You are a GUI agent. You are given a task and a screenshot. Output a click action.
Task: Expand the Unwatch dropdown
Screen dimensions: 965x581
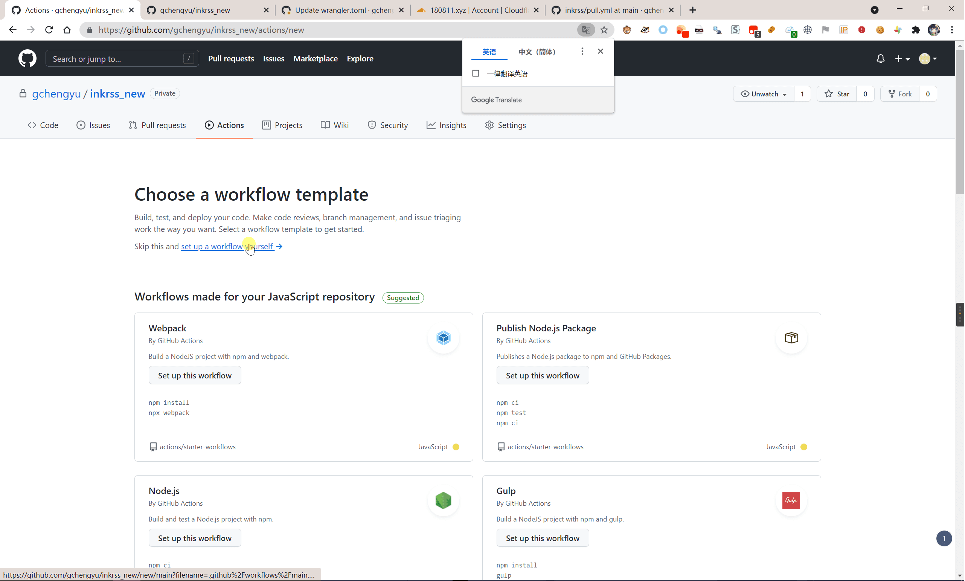764,94
